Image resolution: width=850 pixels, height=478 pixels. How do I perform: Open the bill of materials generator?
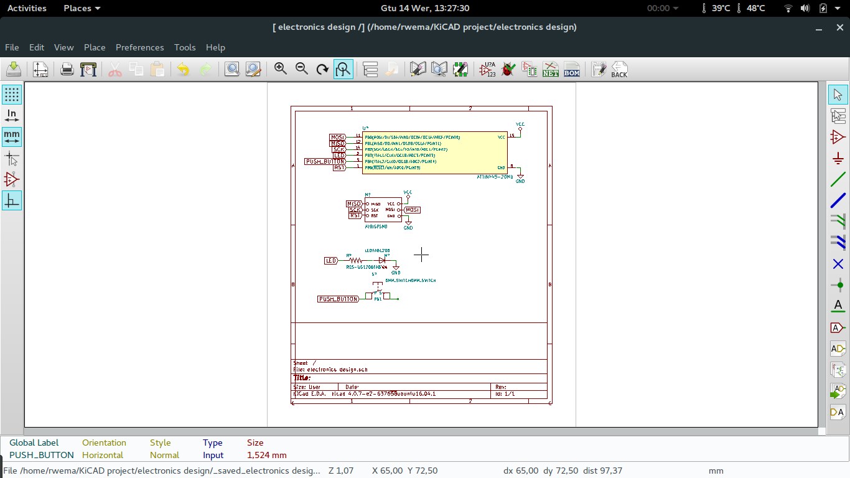[572, 69]
